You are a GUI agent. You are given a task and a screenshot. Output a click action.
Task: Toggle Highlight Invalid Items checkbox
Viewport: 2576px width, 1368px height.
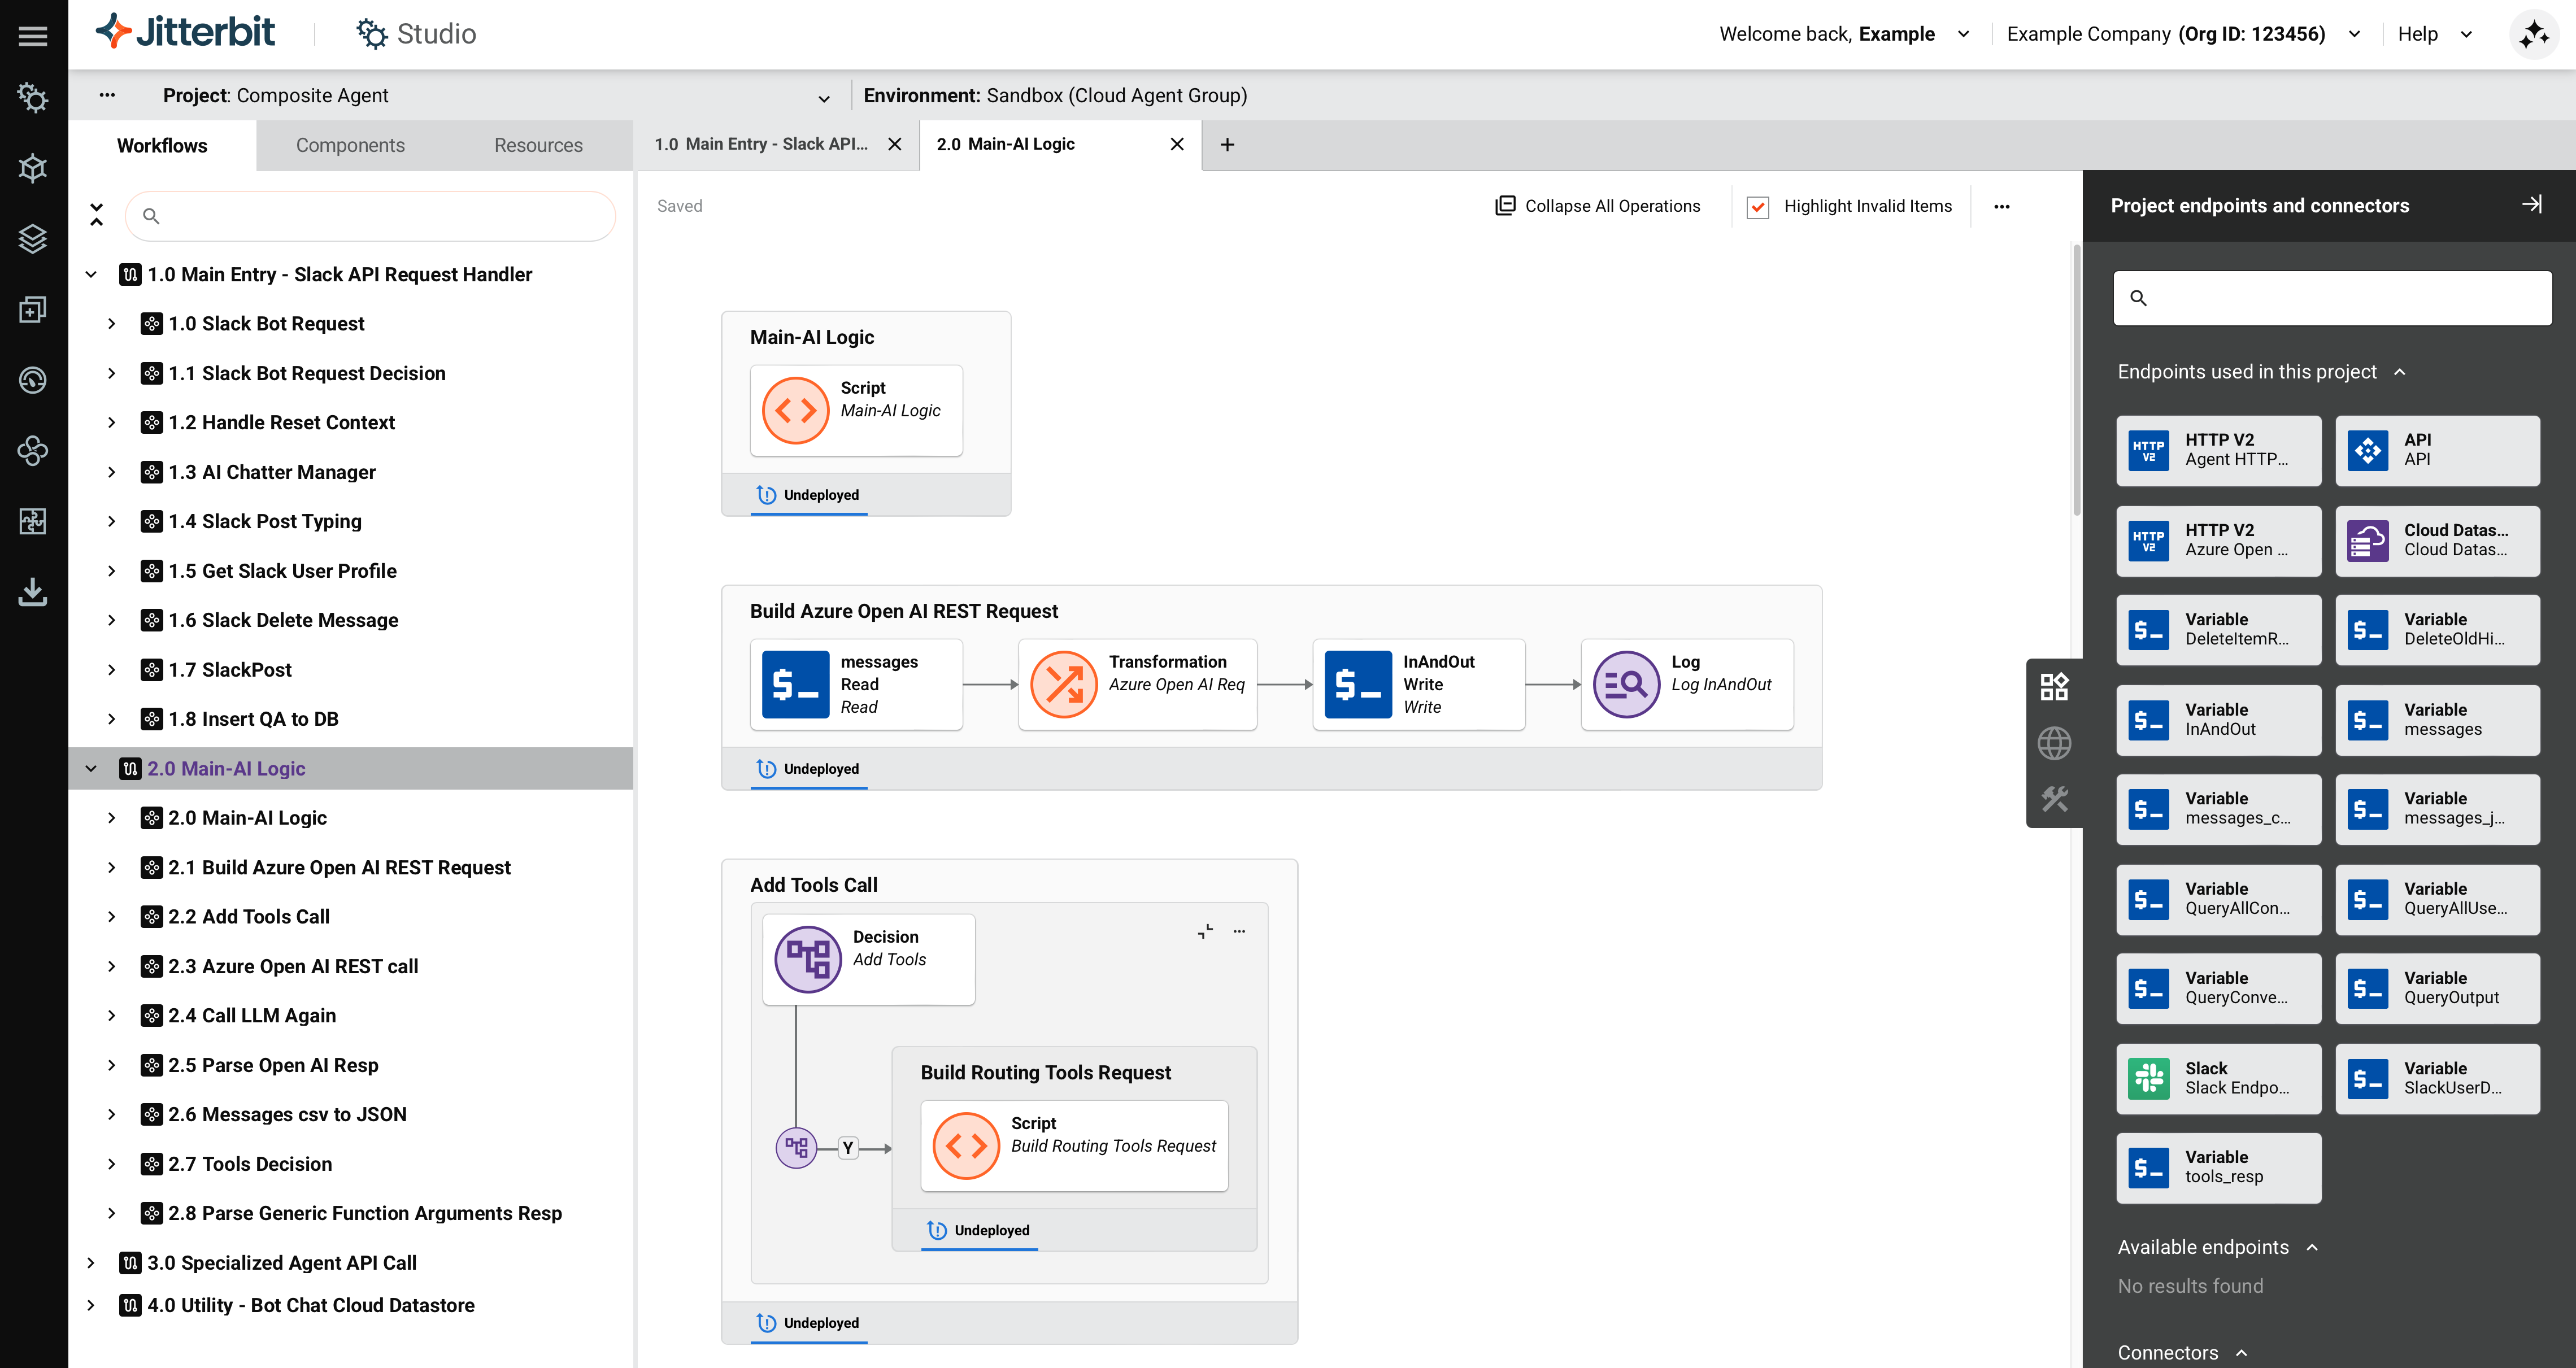(1758, 207)
